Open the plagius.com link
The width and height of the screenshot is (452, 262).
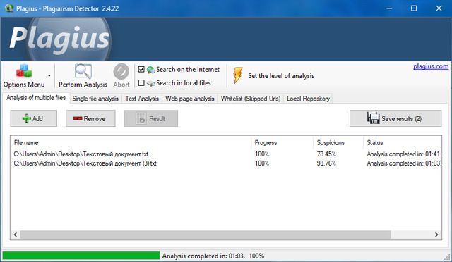pyautogui.click(x=431, y=66)
